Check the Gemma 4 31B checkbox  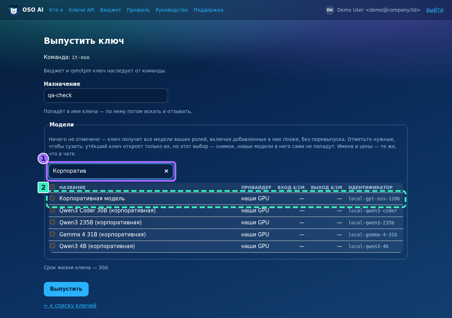(x=52, y=234)
